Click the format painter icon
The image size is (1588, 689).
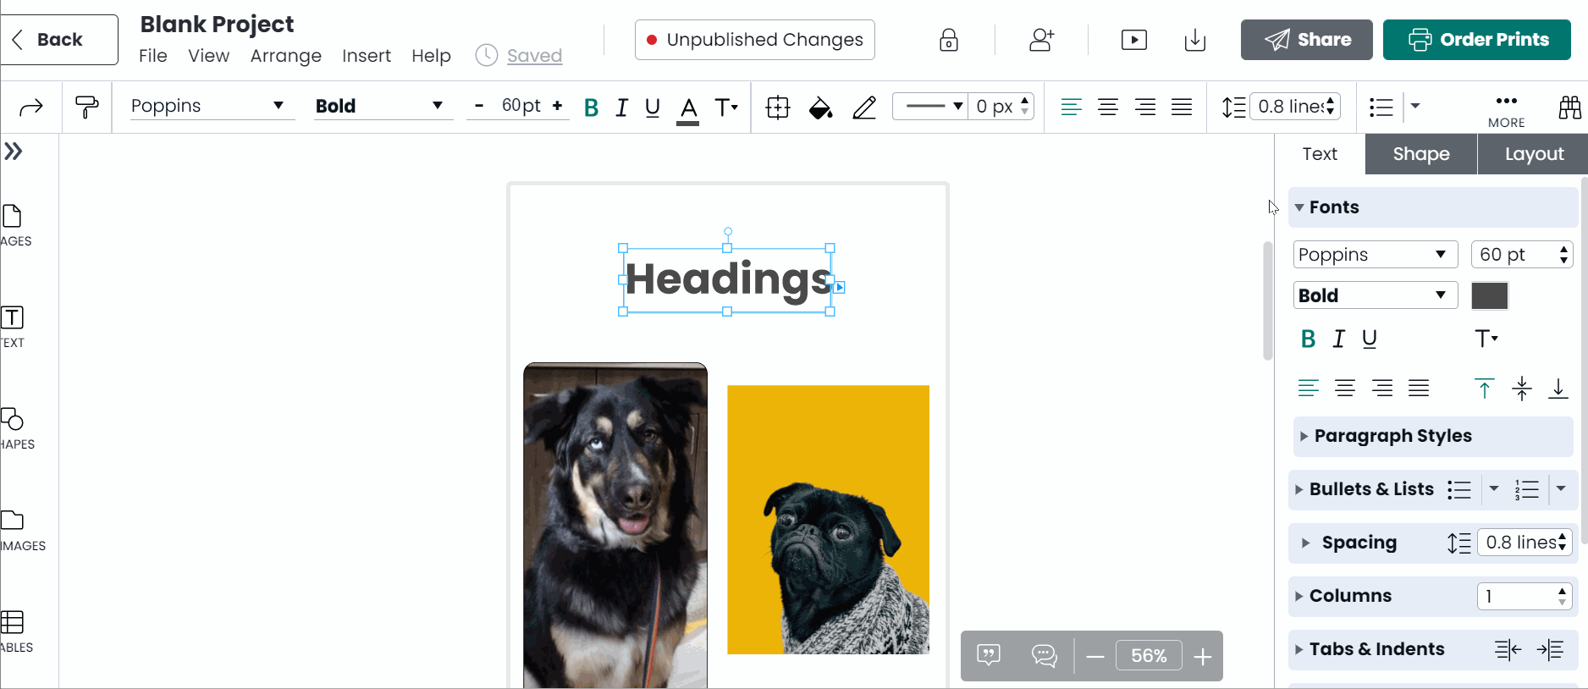86,107
